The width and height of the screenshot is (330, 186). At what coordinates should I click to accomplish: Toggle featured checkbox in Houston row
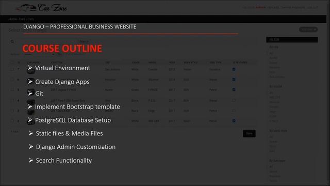point(234,80)
